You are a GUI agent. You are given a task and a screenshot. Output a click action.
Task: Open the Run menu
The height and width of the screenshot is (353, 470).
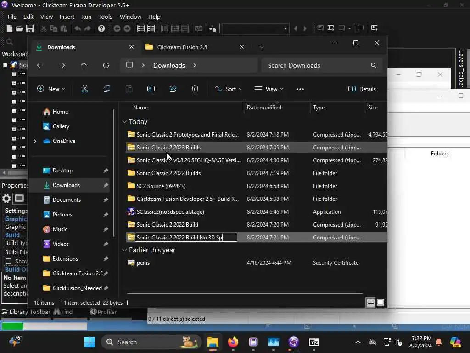[x=86, y=17]
